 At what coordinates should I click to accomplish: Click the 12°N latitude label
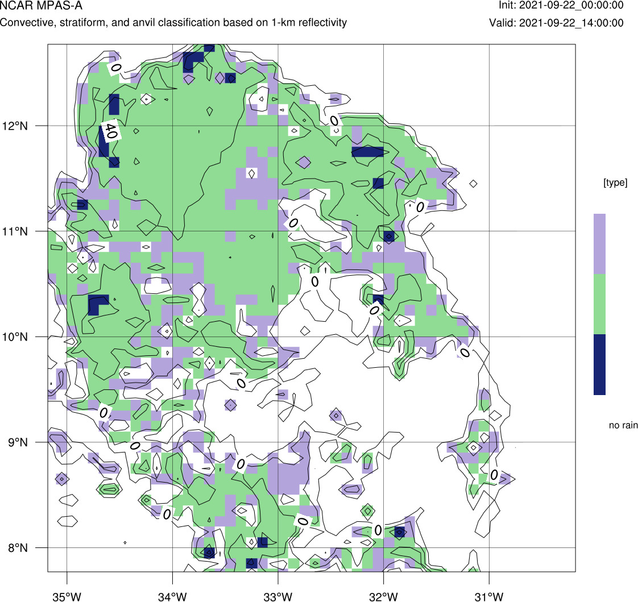point(15,126)
